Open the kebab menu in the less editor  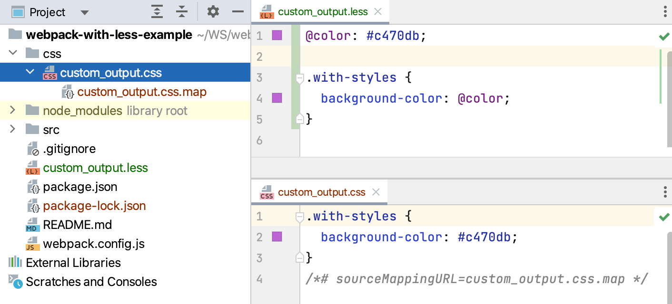click(664, 12)
